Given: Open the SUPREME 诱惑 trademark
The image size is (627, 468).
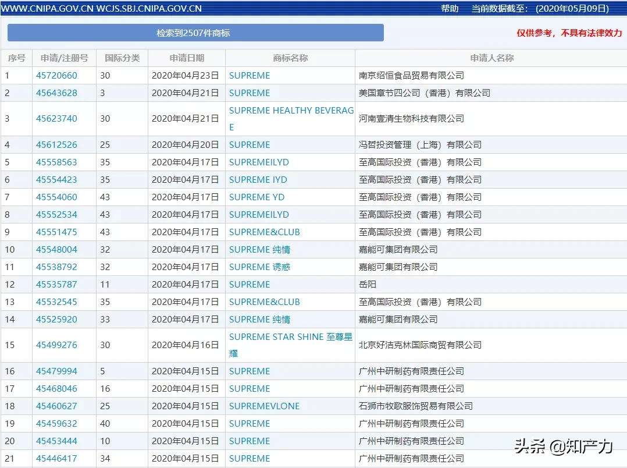Looking at the screenshot, I should coord(259,267).
